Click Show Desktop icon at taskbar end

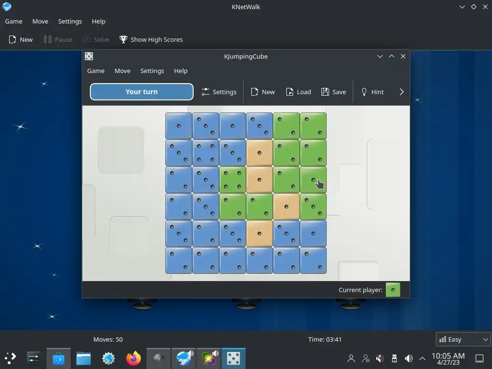tap(480, 358)
